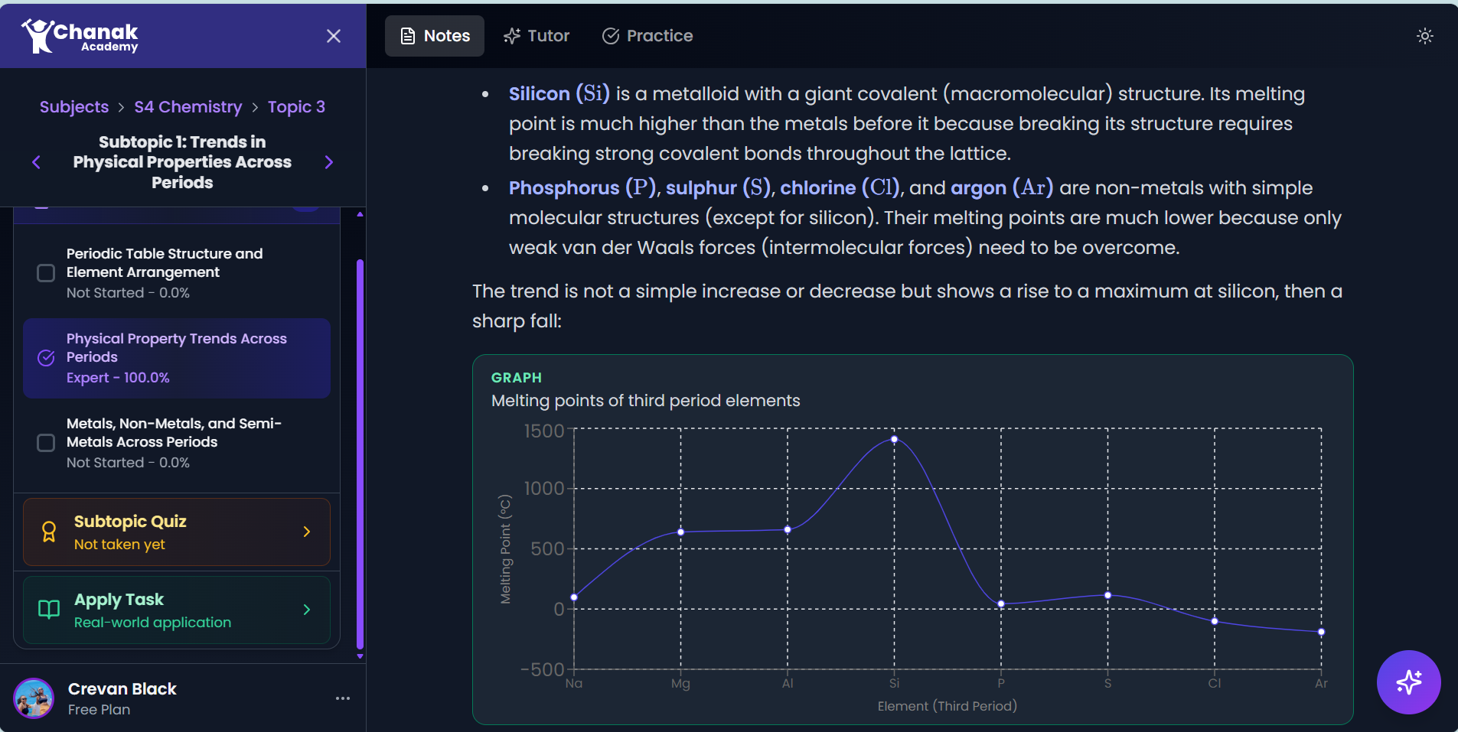Click the completed checkmark on Physical Property Trends
The height and width of the screenshot is (732, 1458).
point(45,357)
